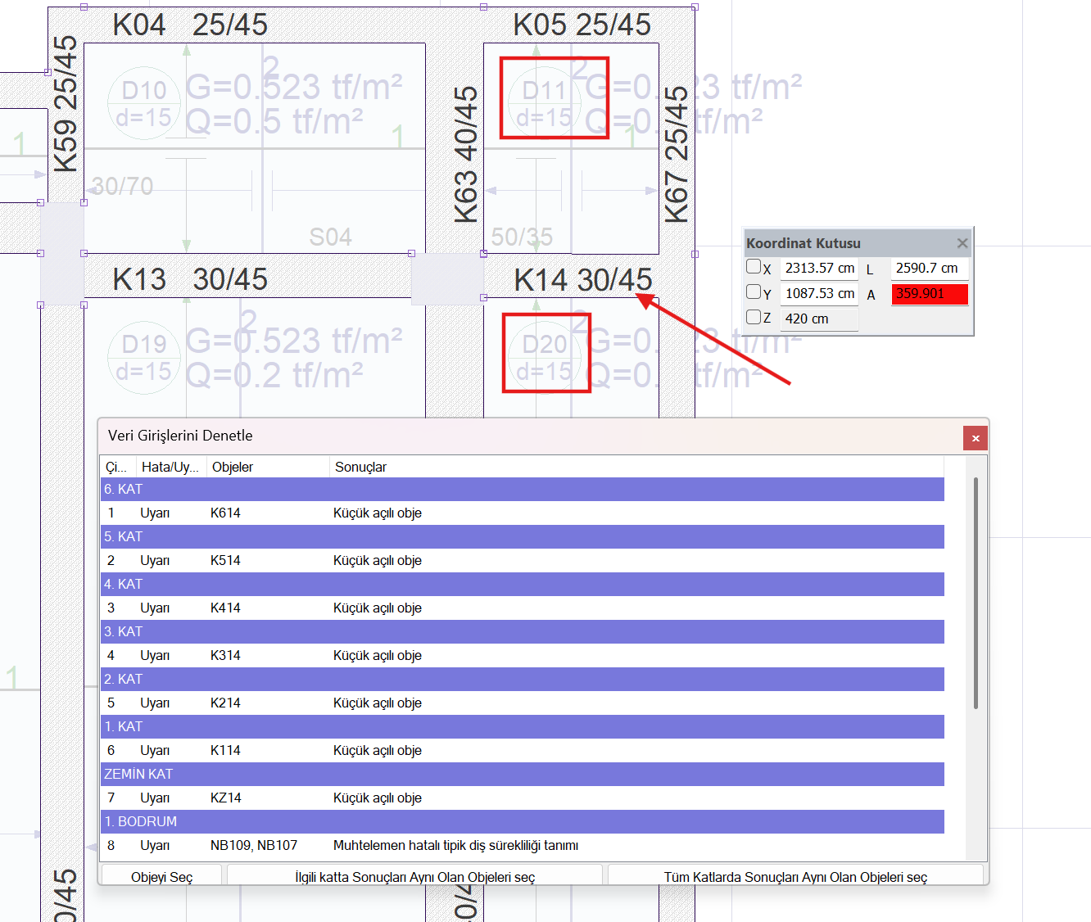Select the 4. KAT group row
1091x922 pixels.
tap(523, 584)
